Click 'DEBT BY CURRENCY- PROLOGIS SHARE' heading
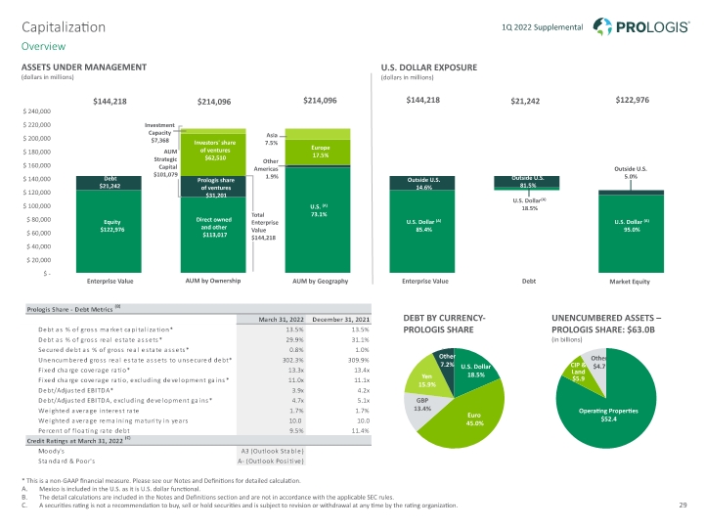704x528 pixels. [x=444, y=324]
